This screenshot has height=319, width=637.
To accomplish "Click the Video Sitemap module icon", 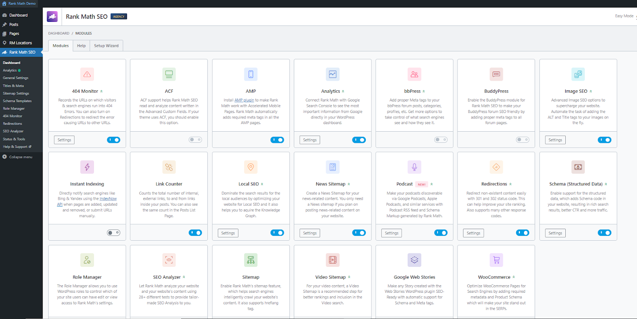I will (x=332, y=260).
